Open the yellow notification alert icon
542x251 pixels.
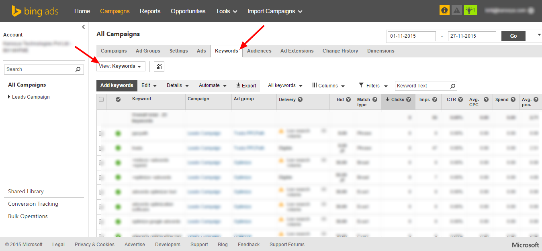[444, 11]
